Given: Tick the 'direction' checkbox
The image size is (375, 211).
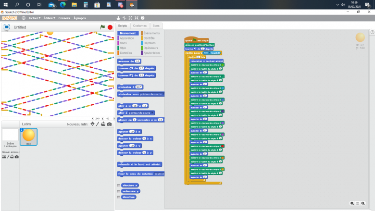Looking at the screenshot, I should (118, 197).
